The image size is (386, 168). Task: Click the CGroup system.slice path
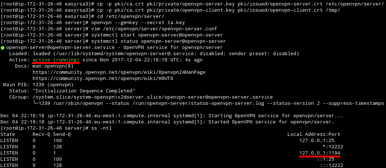[x=152, y=97]
